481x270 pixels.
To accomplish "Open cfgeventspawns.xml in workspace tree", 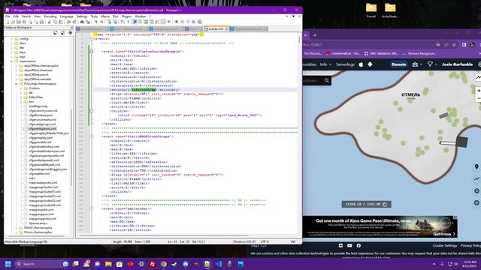I will [43, 128].
